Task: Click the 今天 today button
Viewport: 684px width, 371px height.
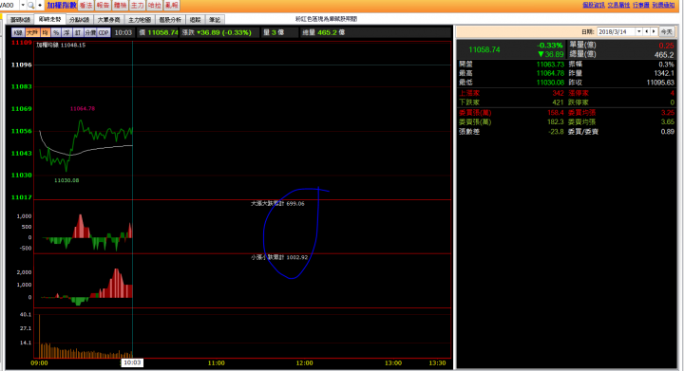Action: point(666,32)
